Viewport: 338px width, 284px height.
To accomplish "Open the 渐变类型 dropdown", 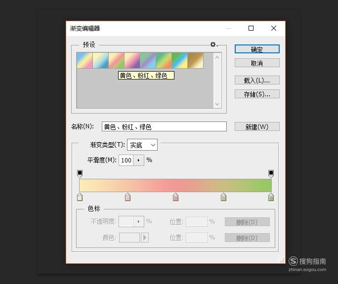I will tap(142, 145).
